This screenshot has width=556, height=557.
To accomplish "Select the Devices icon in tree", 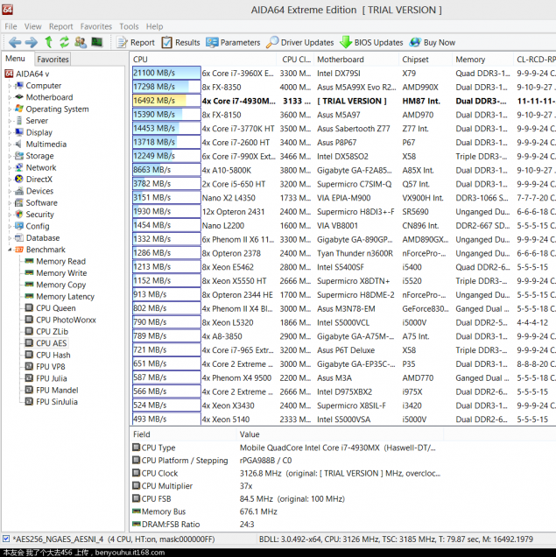I will click(x=19, y=191).
